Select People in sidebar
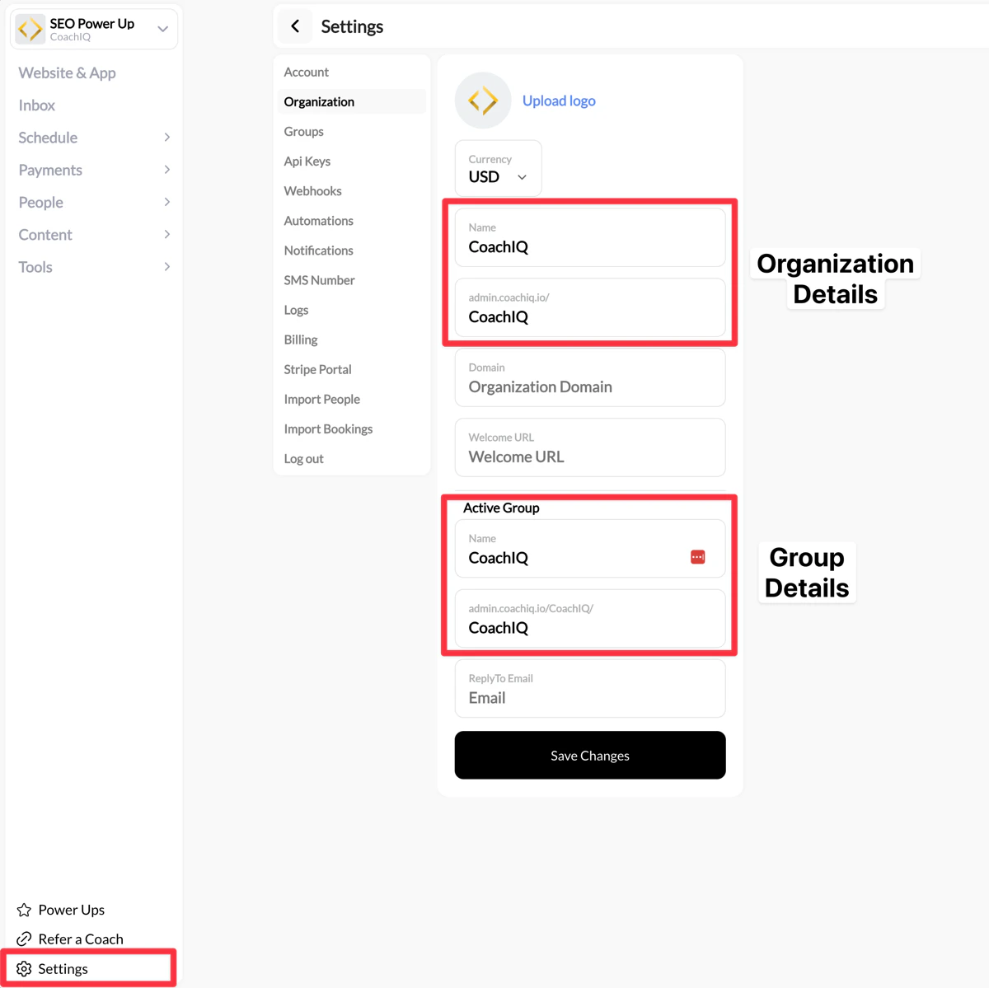 click(x=41, y=202)
